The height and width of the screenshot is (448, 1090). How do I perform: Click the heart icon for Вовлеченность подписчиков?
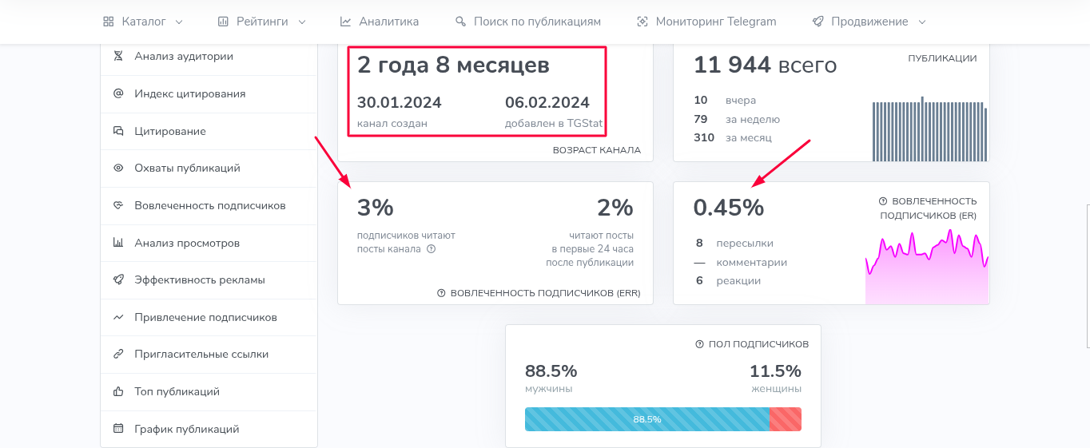point(118,205)
